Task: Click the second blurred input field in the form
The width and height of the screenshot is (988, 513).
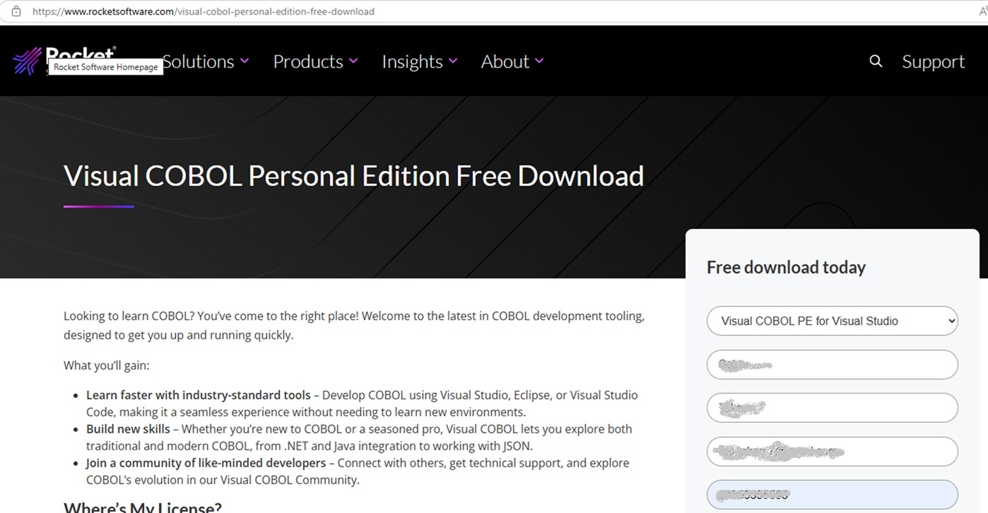Action: pyautogui.click(x=832, y=408)
